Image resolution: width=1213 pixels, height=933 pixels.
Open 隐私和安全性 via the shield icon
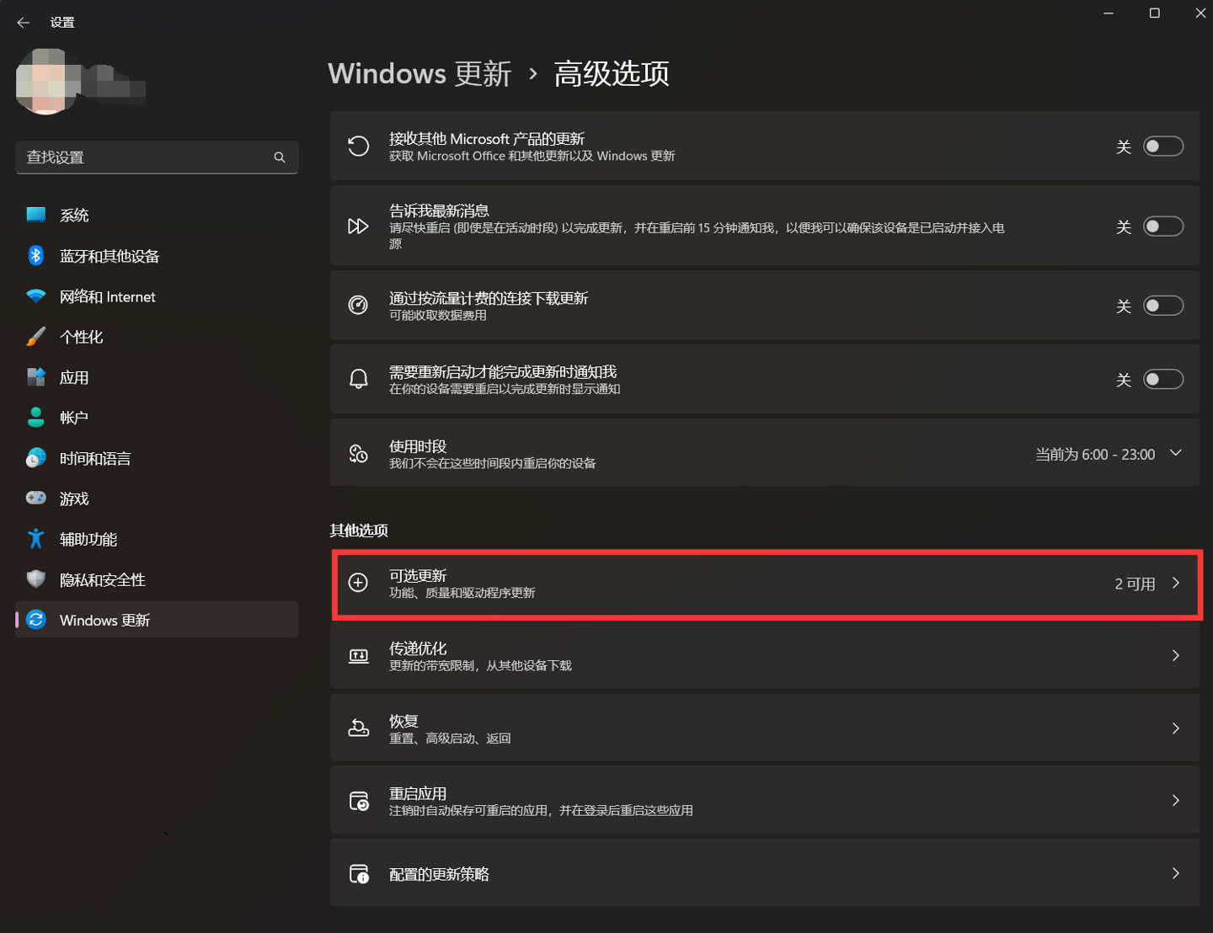coord(36,579)
